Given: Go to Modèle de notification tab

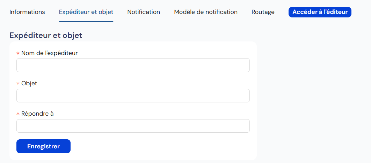Looking at the screenshot, I should point(206,12).
